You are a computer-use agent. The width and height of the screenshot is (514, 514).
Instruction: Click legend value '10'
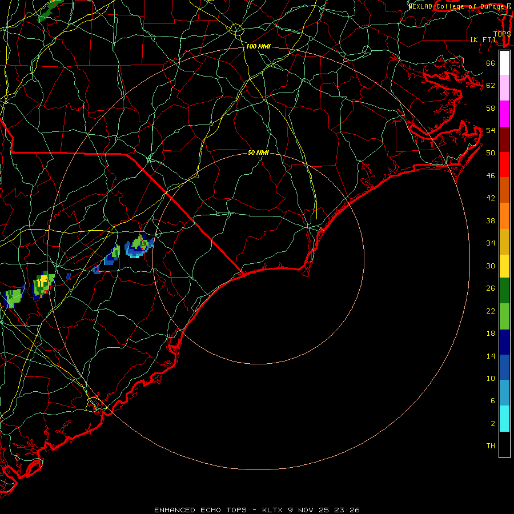tap(491, 379)
